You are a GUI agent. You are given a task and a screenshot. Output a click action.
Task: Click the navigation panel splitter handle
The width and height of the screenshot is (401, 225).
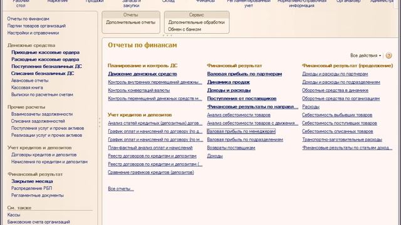click(100, 122)
